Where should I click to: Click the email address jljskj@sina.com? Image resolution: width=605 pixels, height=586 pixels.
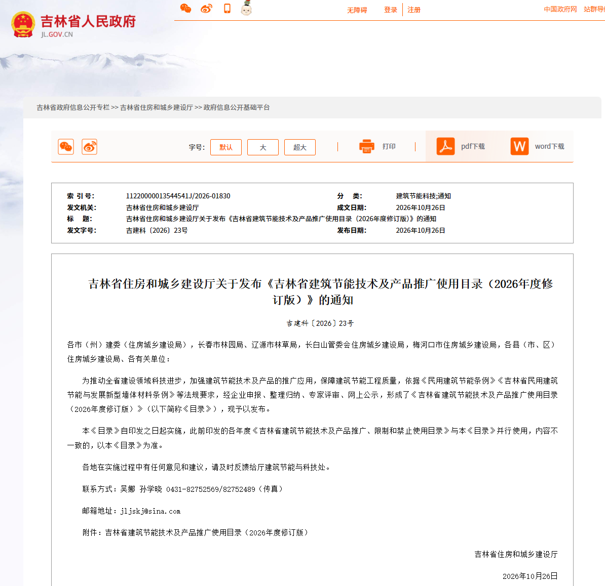pos(150,511)
